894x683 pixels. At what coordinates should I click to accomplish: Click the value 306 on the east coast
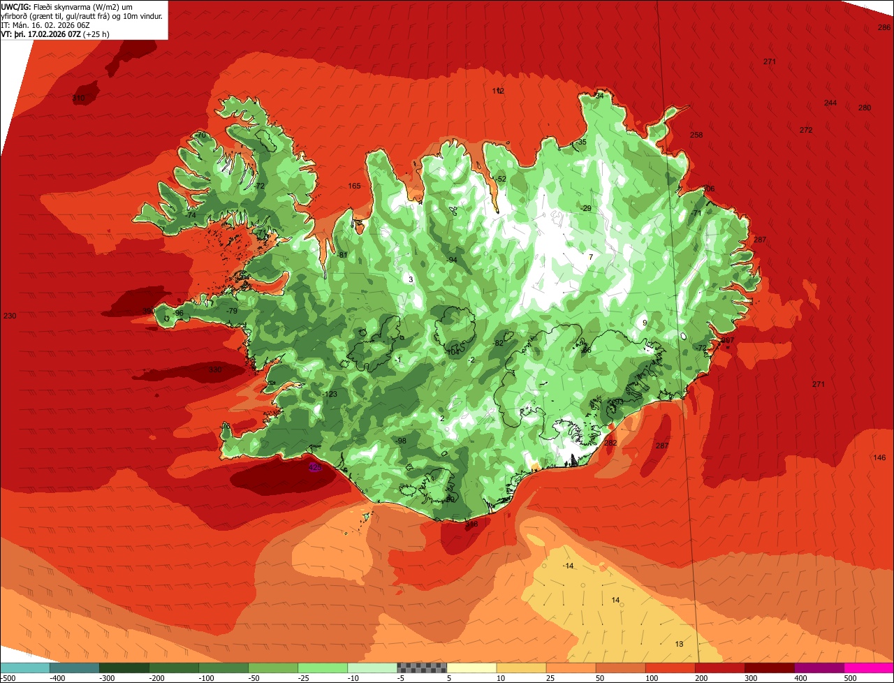pos(708,189)
